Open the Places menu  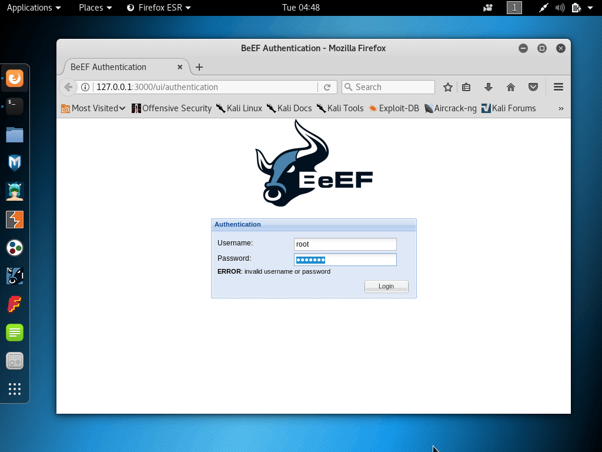coord(95,8)
